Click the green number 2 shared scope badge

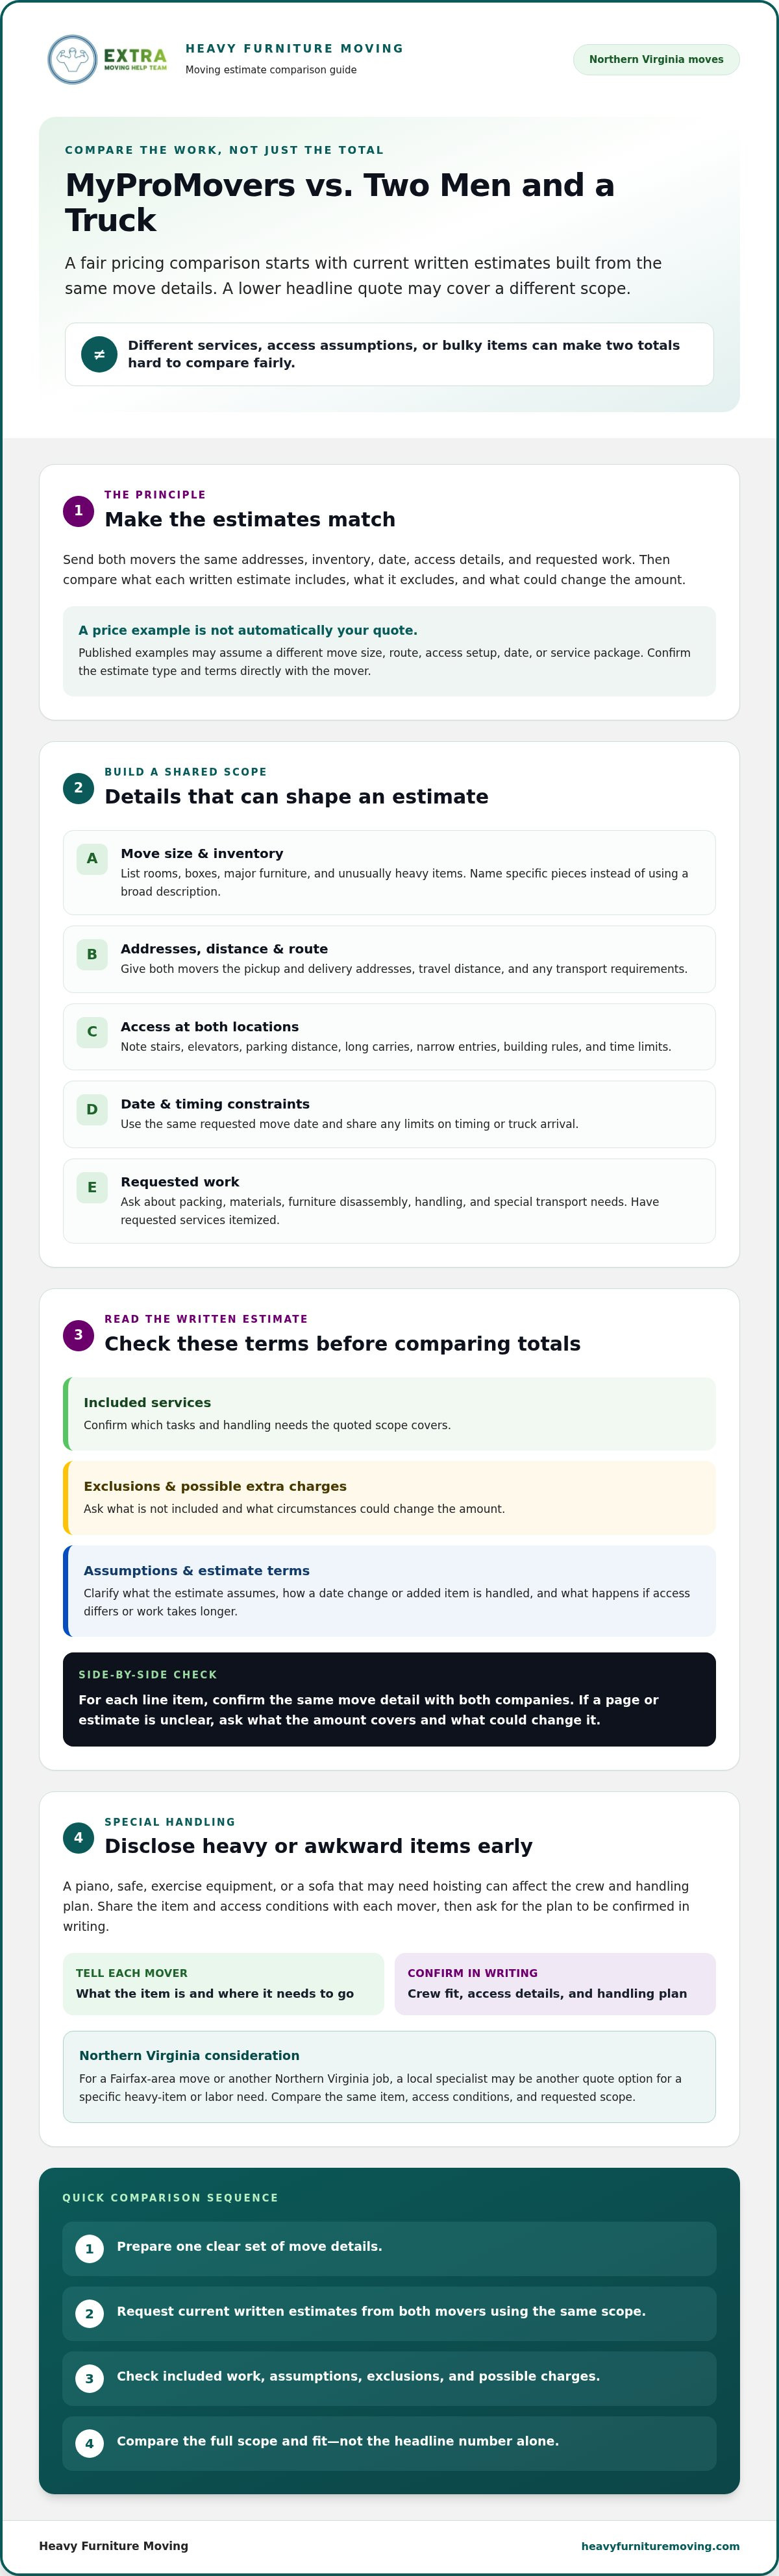click(78, 787)
